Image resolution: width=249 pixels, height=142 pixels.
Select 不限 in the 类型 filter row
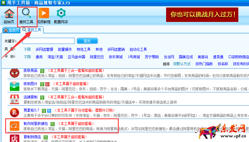point(27,50)
